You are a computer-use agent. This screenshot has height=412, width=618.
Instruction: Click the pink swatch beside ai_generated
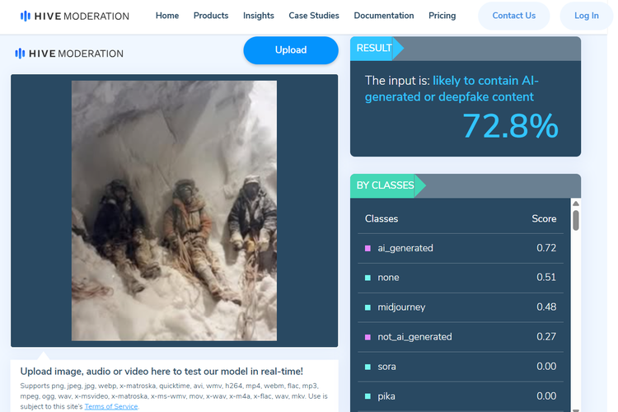tap(368, 248)
